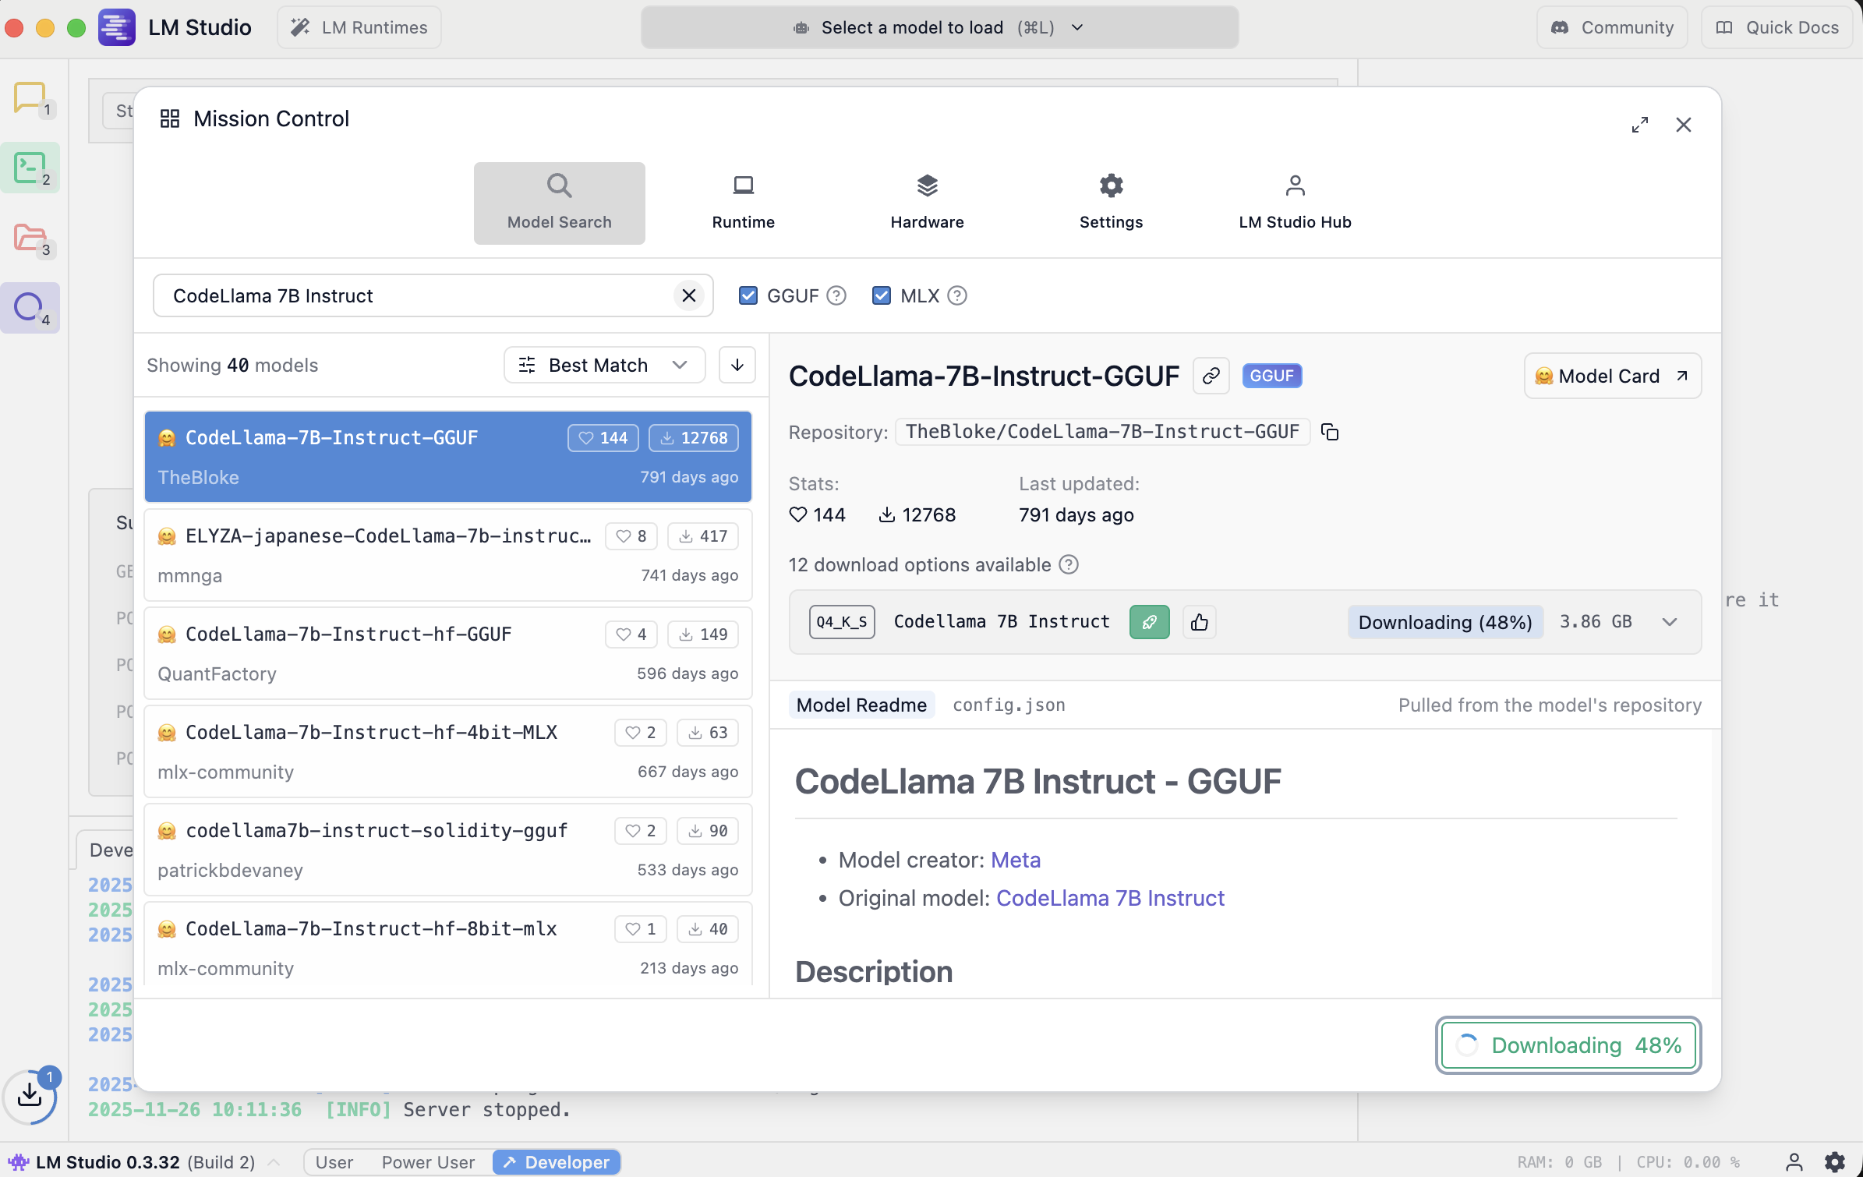Screen dimensions: 1863x1177
Task: Open the My Models folder icon
Action: 30,238
